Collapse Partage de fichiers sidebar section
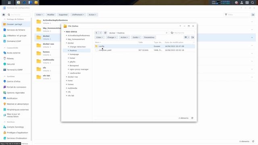The width and height of the screenshot is (258, 145). [4, 19]
